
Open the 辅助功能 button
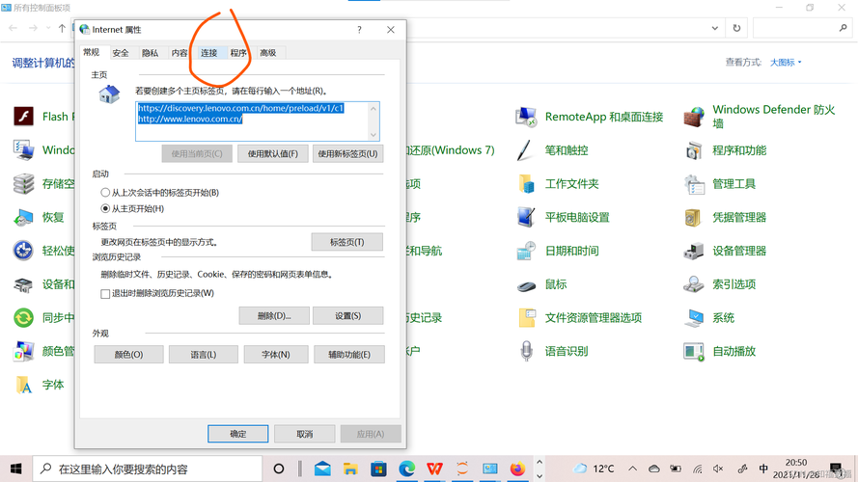coord(349,355)
